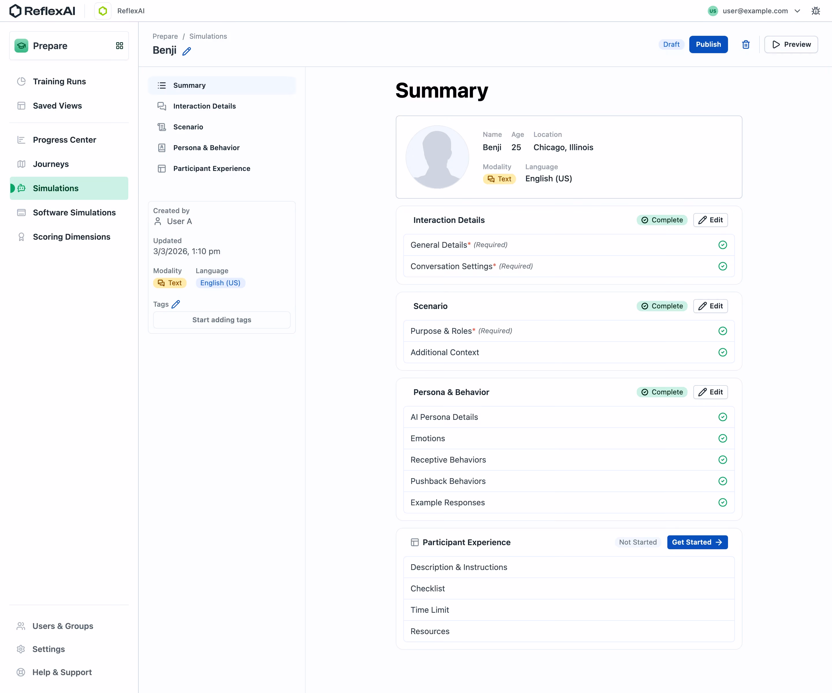Image resolution: width=832 pixels, height=693 pixels.
Task: Open the app switcher grid icon beside Prepare
Action: click(x=119, y=46)
